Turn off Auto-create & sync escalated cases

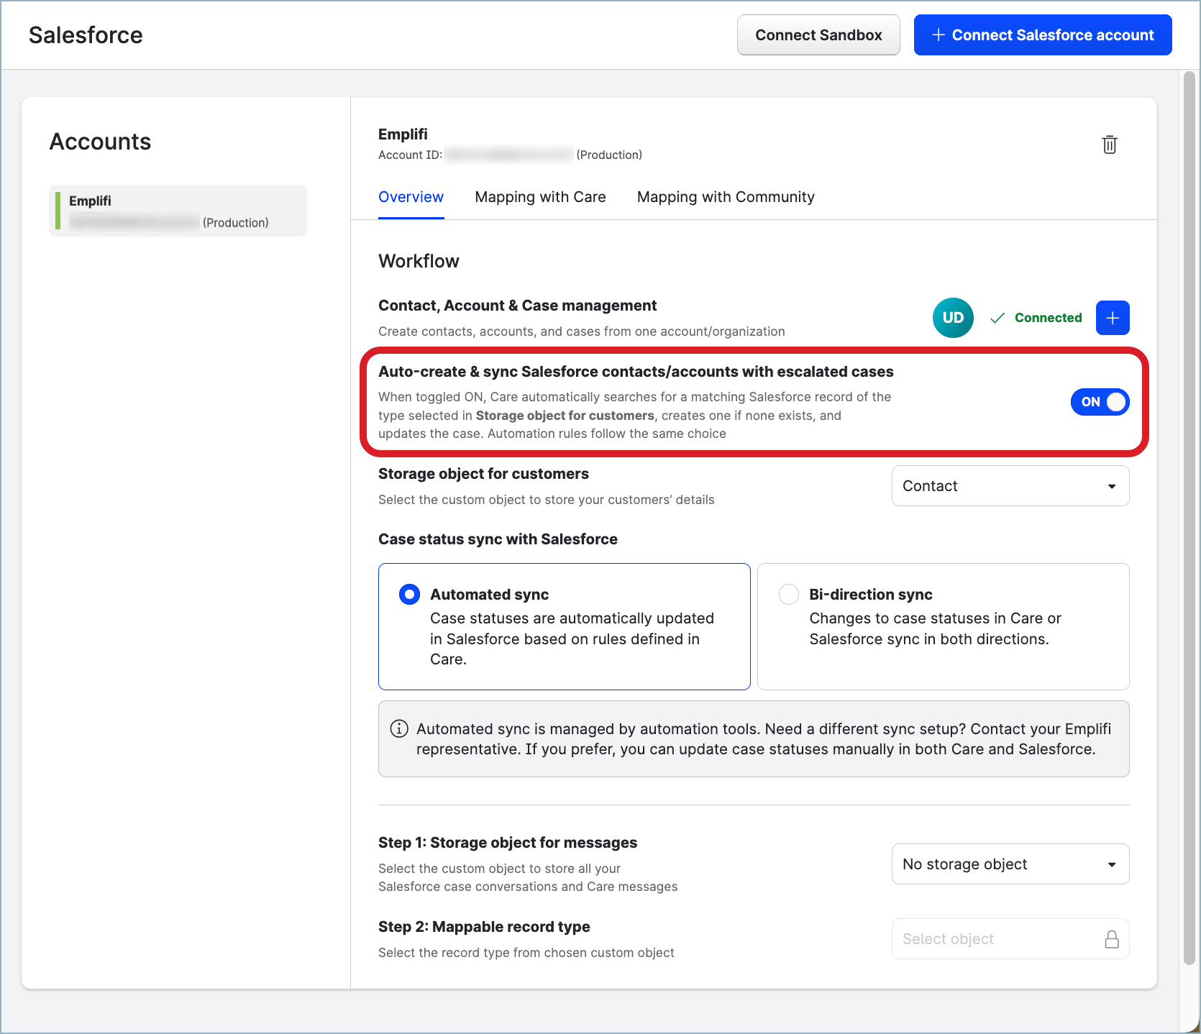[1100, 402]
